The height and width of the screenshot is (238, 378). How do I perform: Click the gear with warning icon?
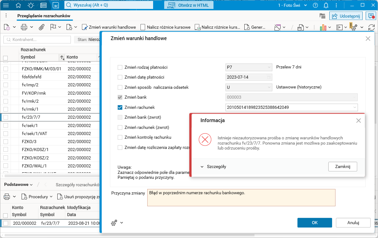coord(353,27)
